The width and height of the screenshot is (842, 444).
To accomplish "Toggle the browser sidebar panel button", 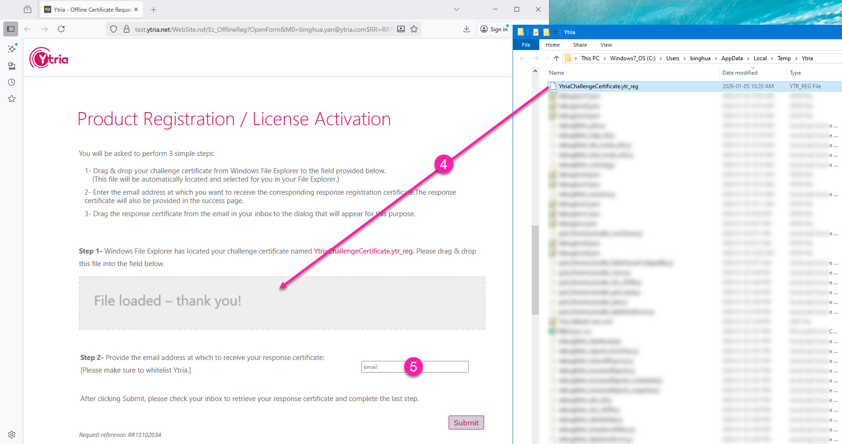I will click(11, 29).
